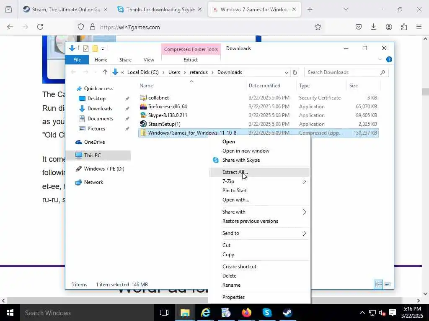Expand the Explorer ribbon chevron
Image resolution: width=429 pixels, height=321 pixels.
pos(380,59)
